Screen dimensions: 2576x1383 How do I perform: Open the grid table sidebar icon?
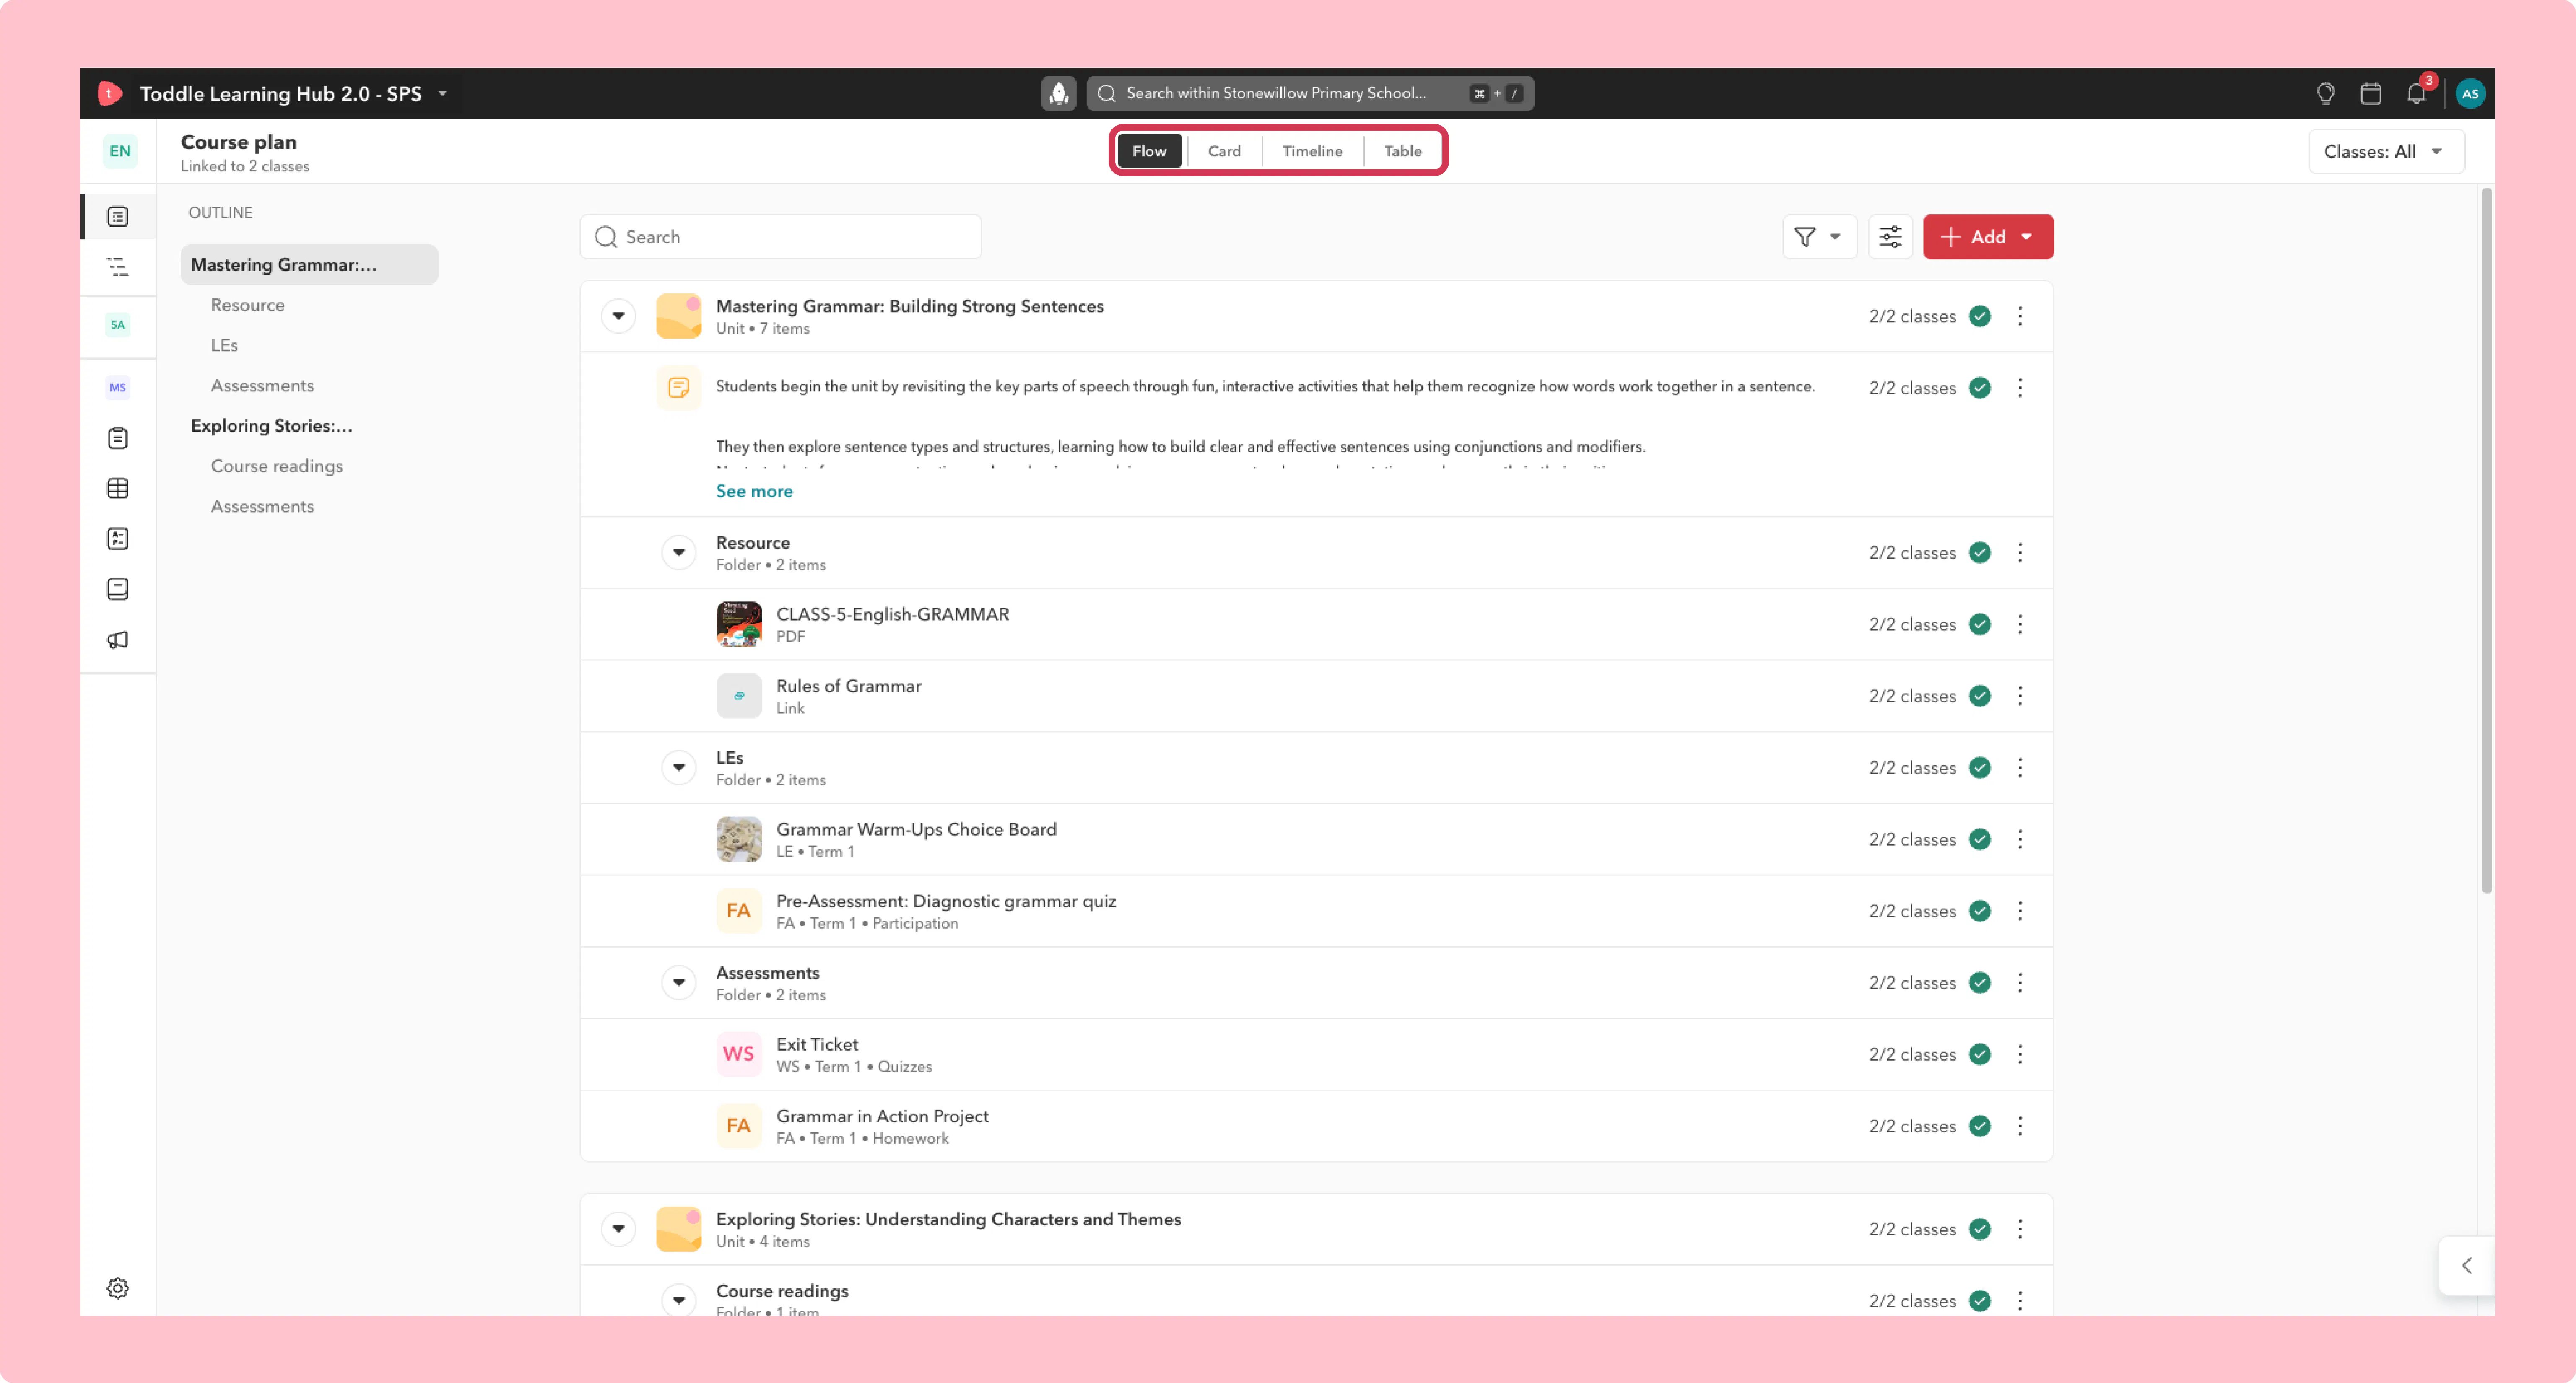tap(118, 489)
